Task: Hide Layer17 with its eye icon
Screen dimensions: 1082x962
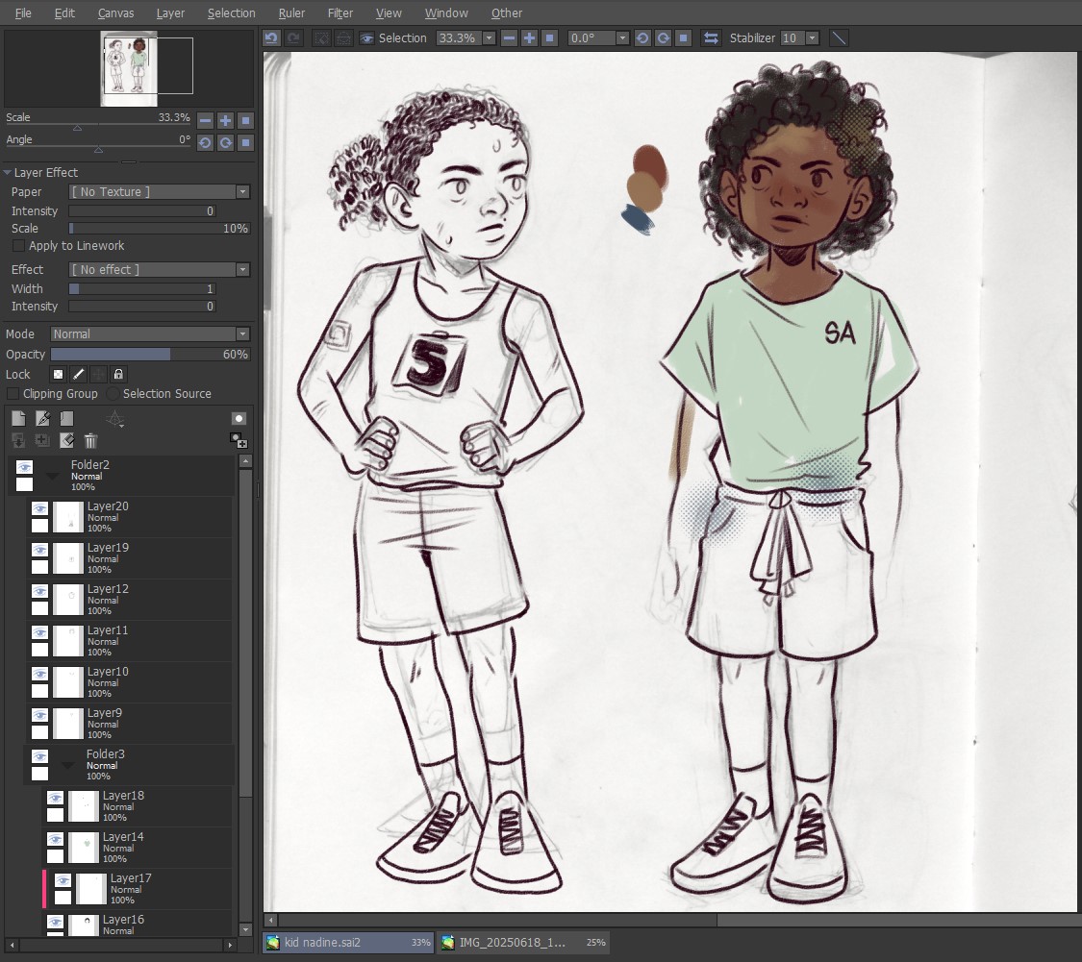Action: (63, 880)
